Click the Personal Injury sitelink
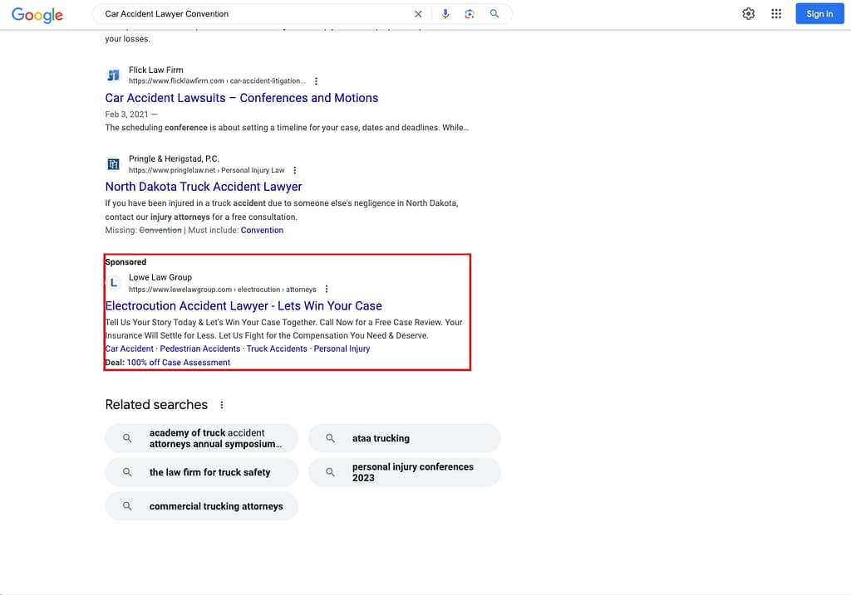The image size is (851, 595). 342,349
